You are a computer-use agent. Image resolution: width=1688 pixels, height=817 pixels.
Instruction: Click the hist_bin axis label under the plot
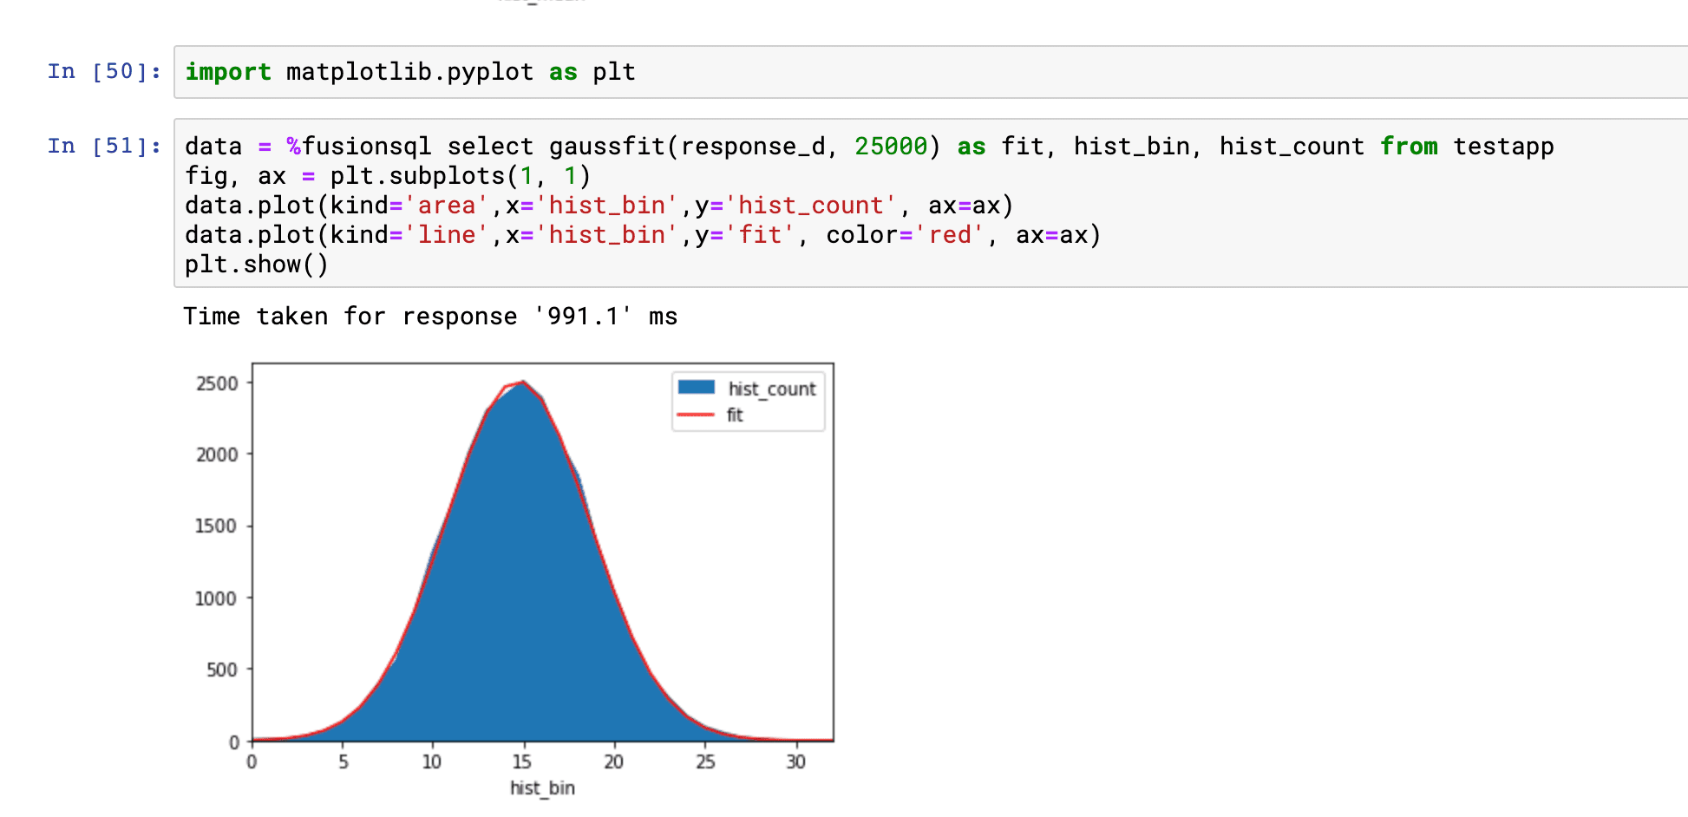coord(541,788)
